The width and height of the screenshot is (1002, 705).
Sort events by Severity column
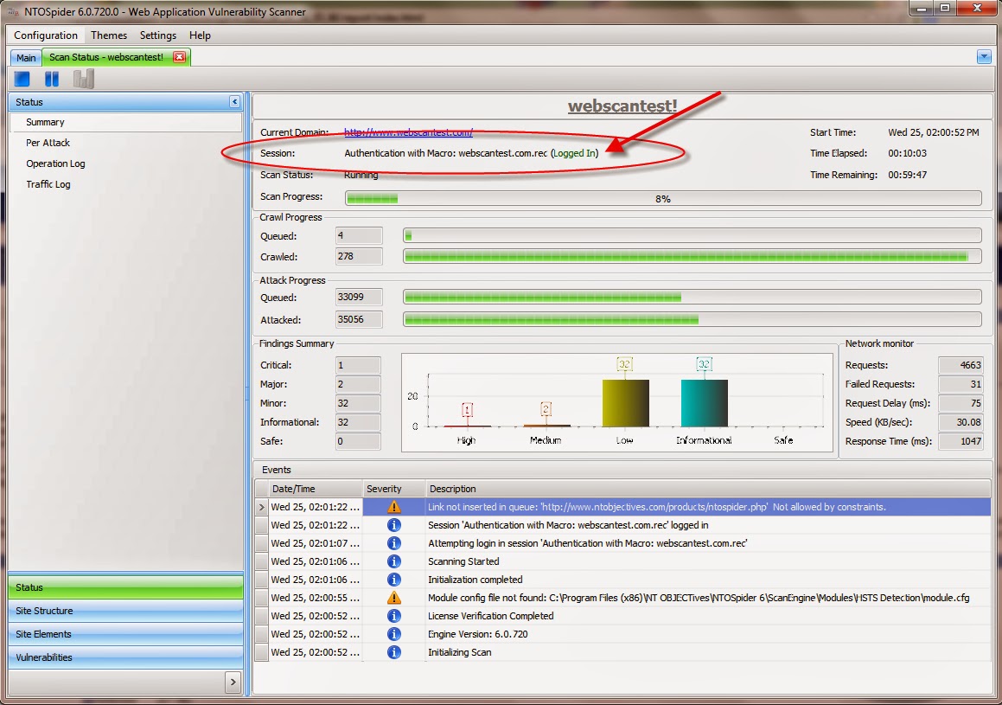393,489
